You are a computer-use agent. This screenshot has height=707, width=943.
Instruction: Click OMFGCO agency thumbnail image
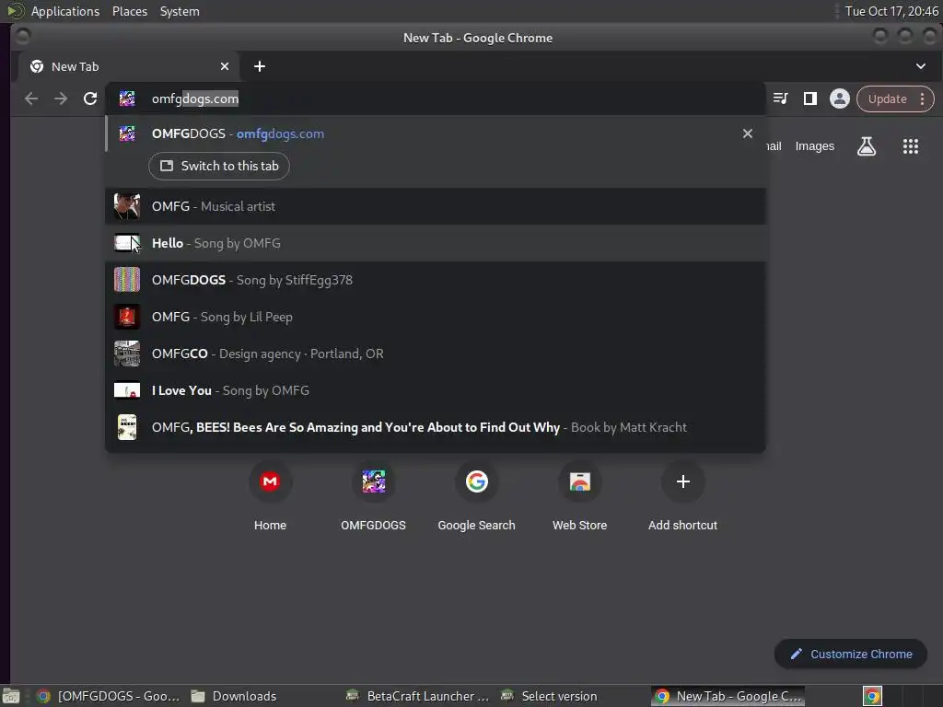(127, 353)
